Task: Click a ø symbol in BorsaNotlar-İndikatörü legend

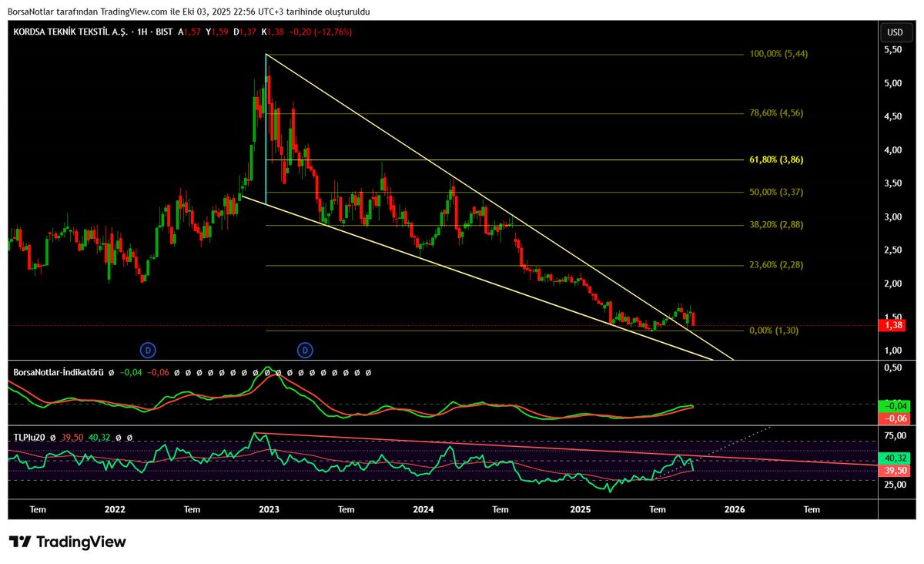Action: tap(111, 374)
